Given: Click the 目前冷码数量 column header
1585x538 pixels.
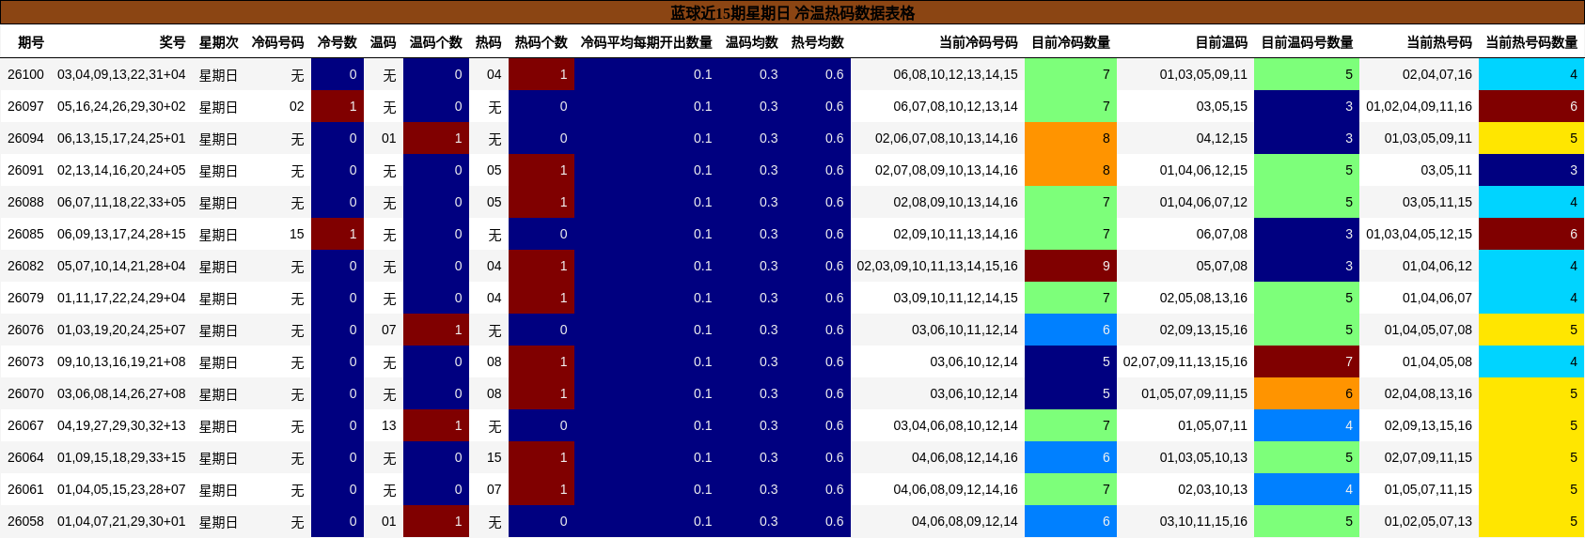Looking at the screenshot, I should (x=1070, y=42).
